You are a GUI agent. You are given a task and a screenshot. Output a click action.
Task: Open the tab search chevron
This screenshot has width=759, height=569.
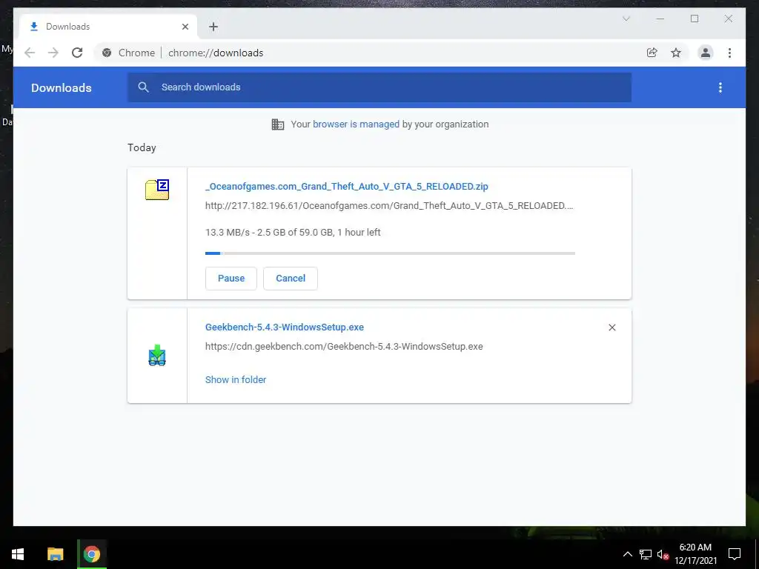626,19
